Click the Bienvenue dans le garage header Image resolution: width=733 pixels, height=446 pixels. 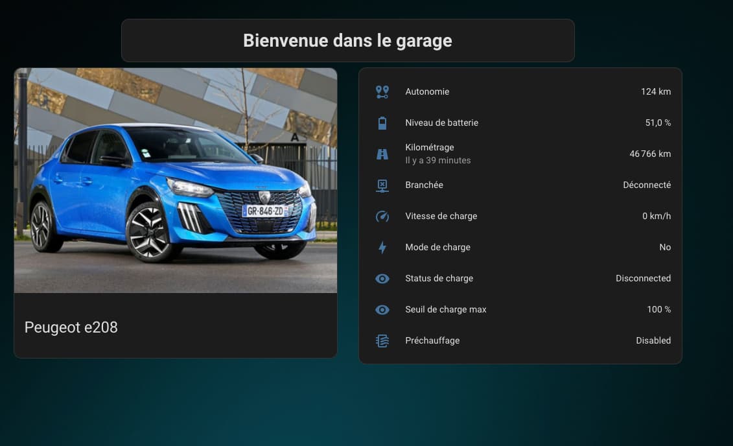pos(347,40)
